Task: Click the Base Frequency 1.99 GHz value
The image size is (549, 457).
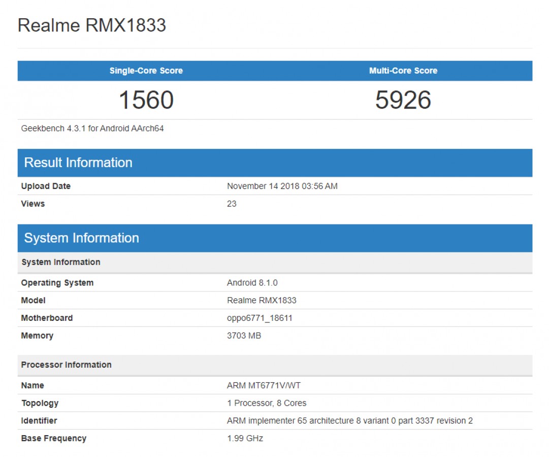Action: tap(245, 438)
